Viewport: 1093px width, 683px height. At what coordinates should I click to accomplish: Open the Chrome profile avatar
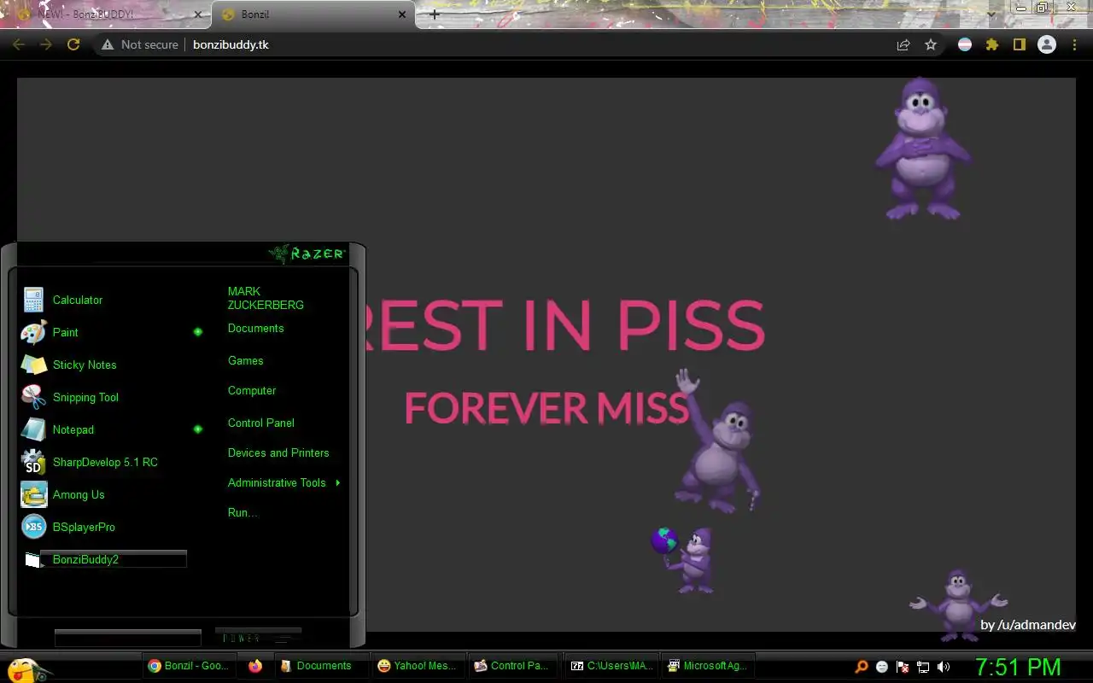point(1047,44)
